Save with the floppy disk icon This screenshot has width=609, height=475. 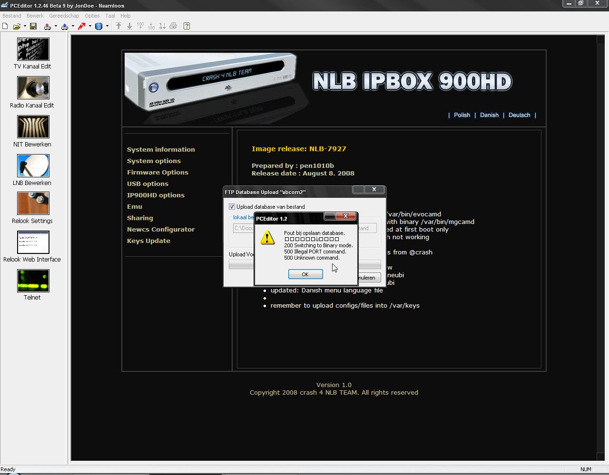click(x=33, y=26)
